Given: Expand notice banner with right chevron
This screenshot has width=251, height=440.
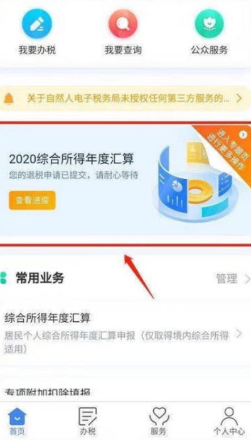Looking at the screenshot, I should tap(239, 99).
